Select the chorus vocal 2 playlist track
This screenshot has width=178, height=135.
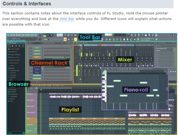[32, 114]
